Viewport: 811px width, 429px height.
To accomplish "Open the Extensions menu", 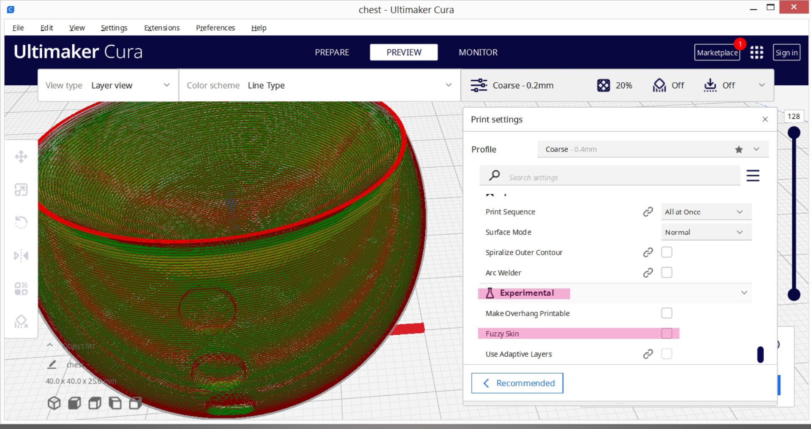I will [x=162, y=28].
